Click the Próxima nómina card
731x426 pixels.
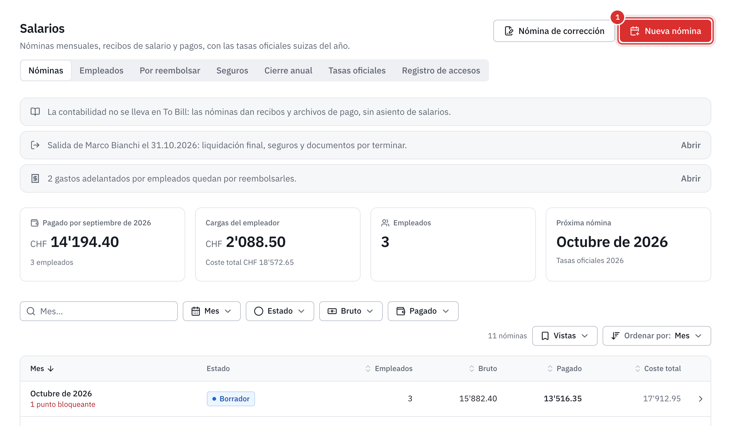(x=629, y=244)
